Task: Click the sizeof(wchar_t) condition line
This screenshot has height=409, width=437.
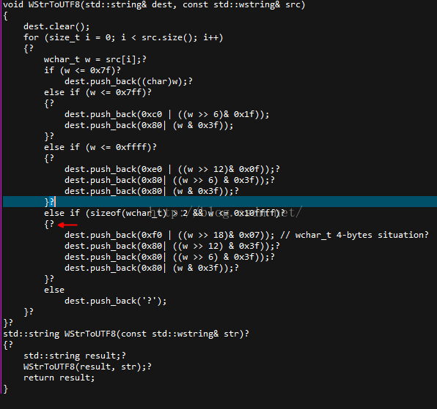Action: tap(164, 213)
